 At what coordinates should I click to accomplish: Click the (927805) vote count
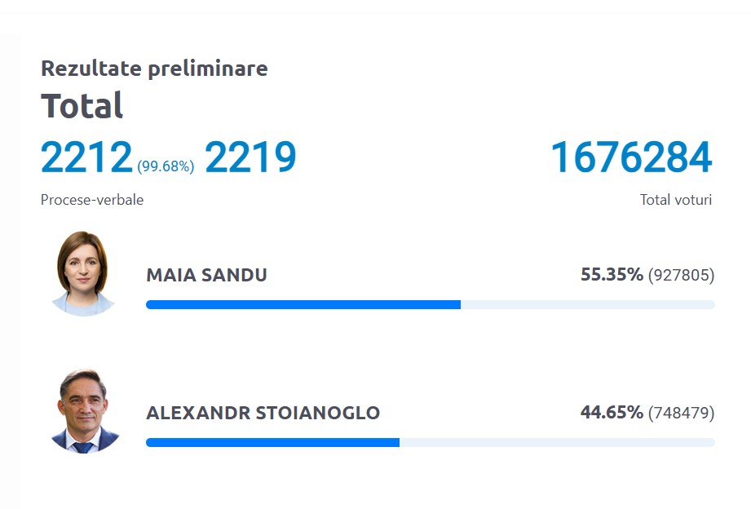(681, 276)
